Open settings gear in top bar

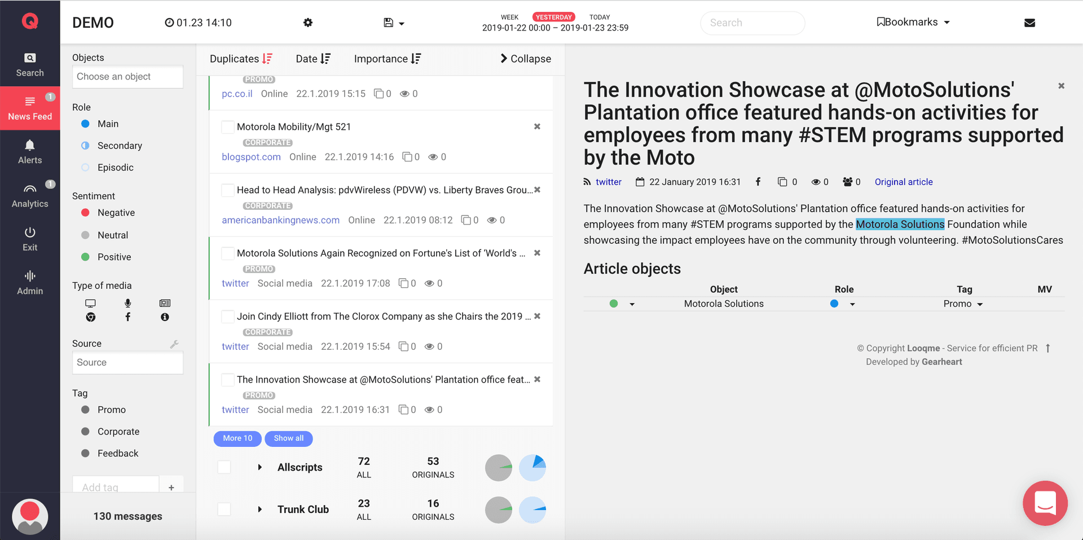point(307,23)
